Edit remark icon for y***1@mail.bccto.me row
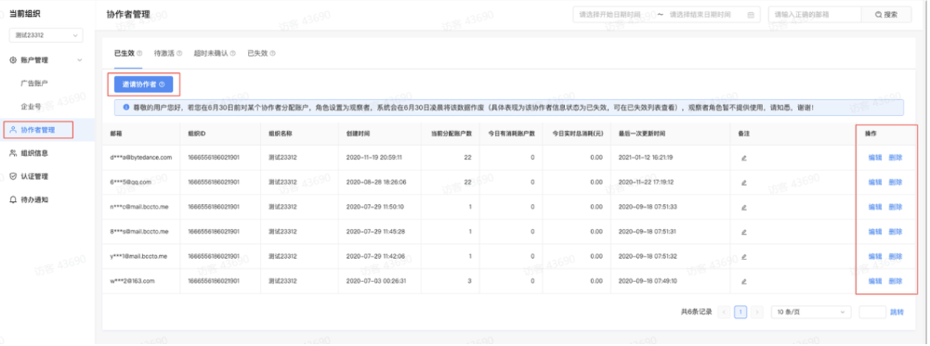This screenshot has height=346, width=930. click(744, 257)
